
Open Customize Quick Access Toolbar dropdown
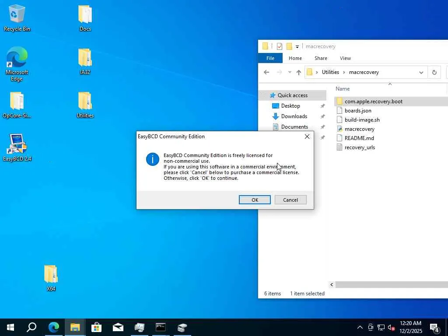click(x=297, y=46)
